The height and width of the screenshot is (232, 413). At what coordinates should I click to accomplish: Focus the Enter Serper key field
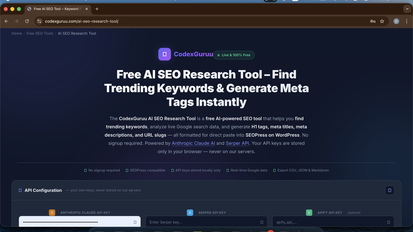point(206,222)
